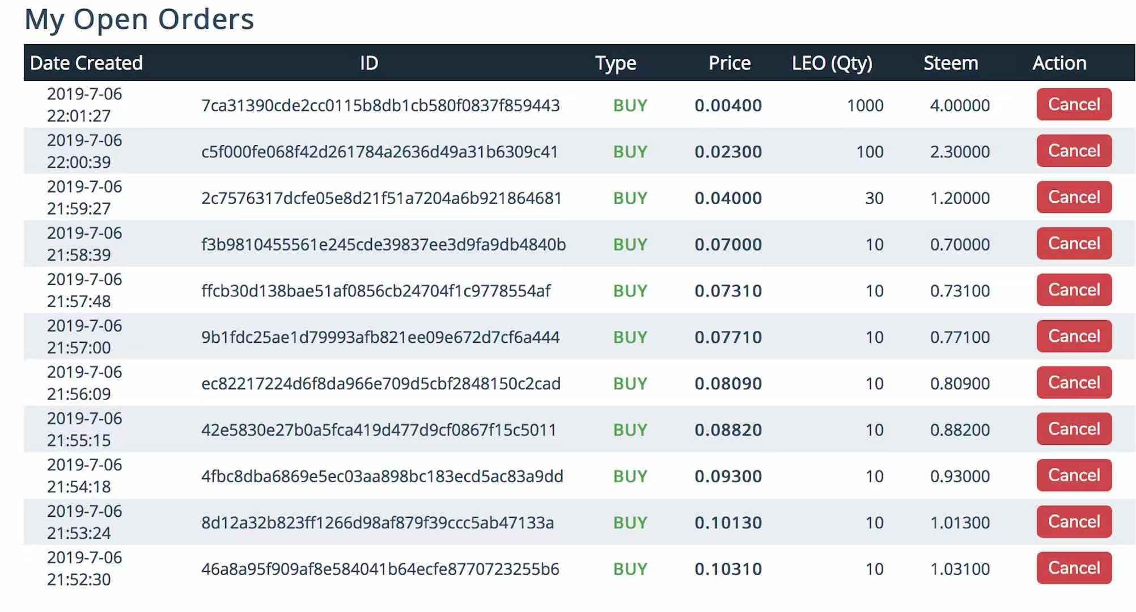Click the Date Created column header
The image size is (1136, 612).
[86, 63]
